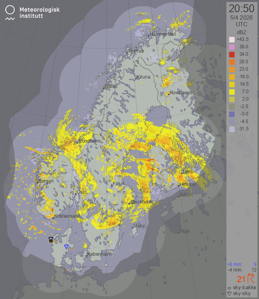Click the sky-sky triangle legend symbol

point(229,293)
